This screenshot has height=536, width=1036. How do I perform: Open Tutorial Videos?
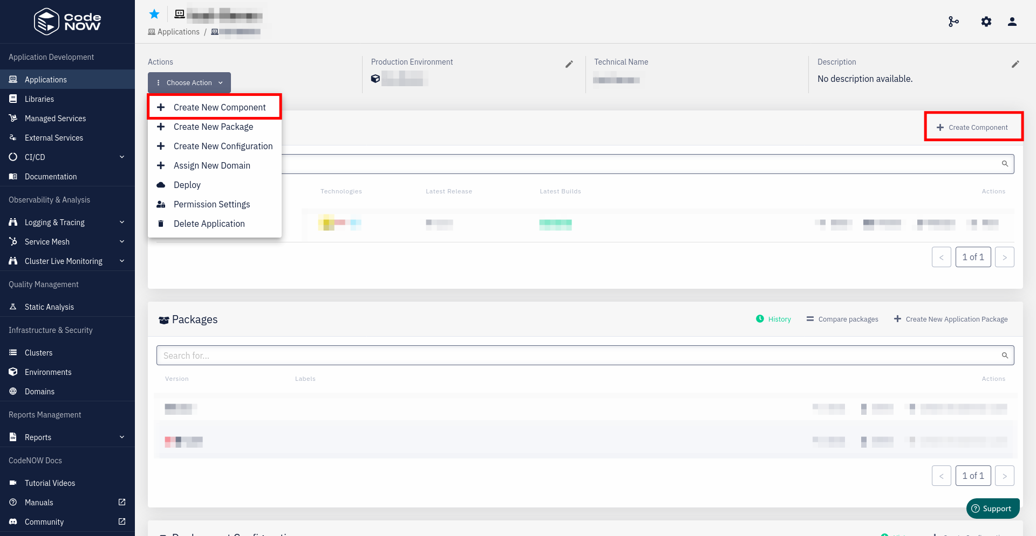pyautogui.click(x=67, y=483)
